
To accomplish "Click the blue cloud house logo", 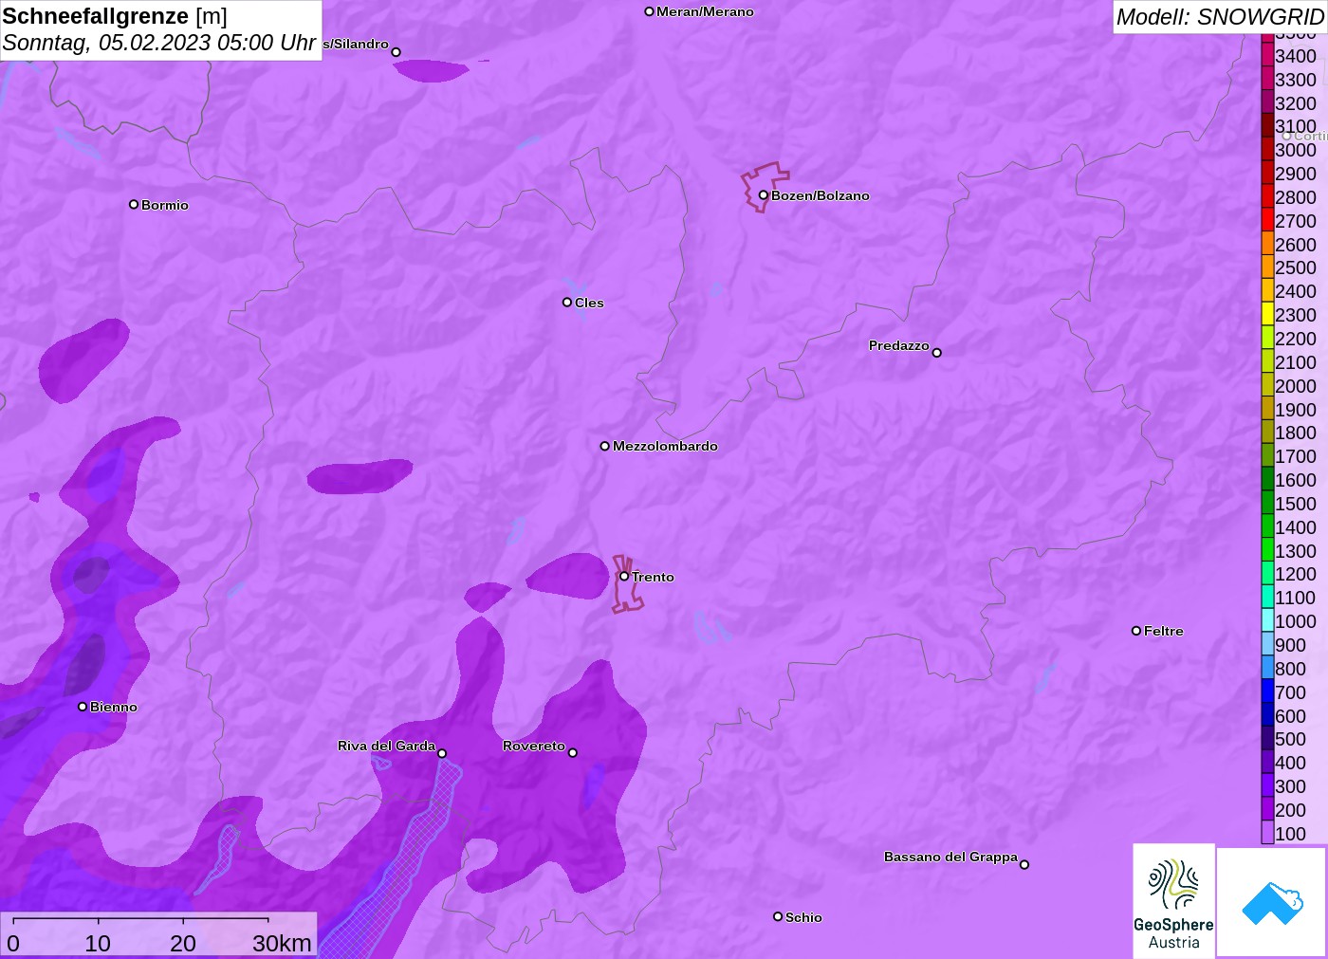I will [1272, 902].
